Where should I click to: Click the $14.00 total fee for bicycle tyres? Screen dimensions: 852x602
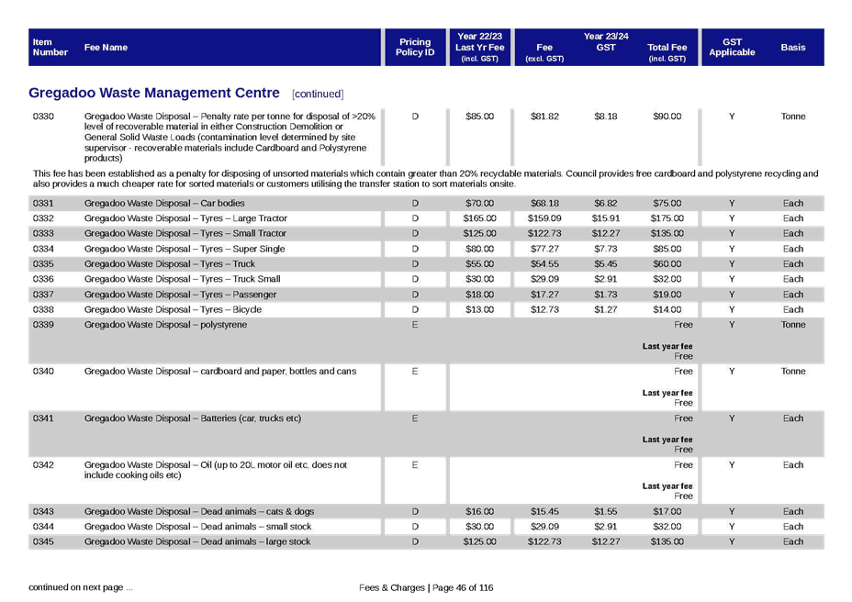[x=667, y=309]
